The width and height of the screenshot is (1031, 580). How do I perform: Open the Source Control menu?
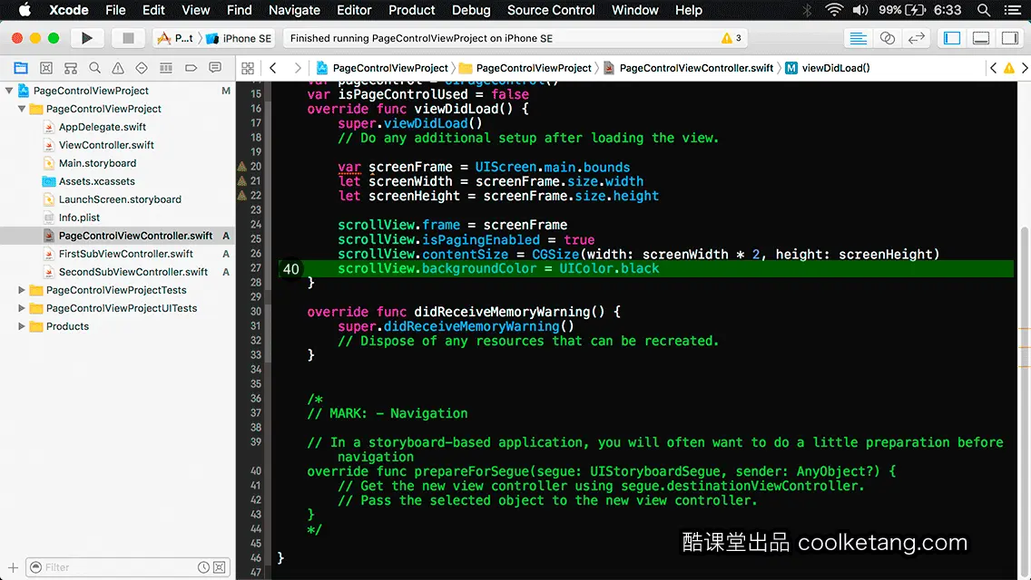(x=551, y=10)
